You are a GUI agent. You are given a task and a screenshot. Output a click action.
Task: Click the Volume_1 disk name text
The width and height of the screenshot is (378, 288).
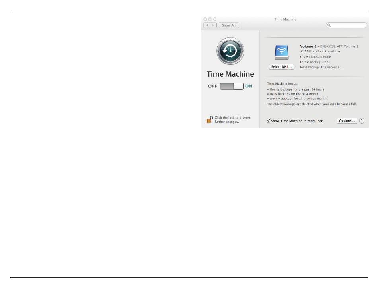tap(308, 46)
